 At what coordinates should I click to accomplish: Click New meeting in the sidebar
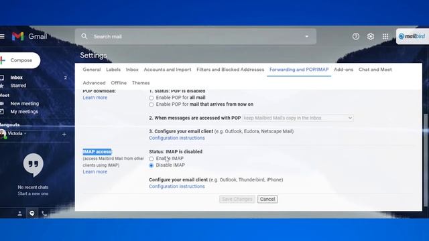point(25,104)
